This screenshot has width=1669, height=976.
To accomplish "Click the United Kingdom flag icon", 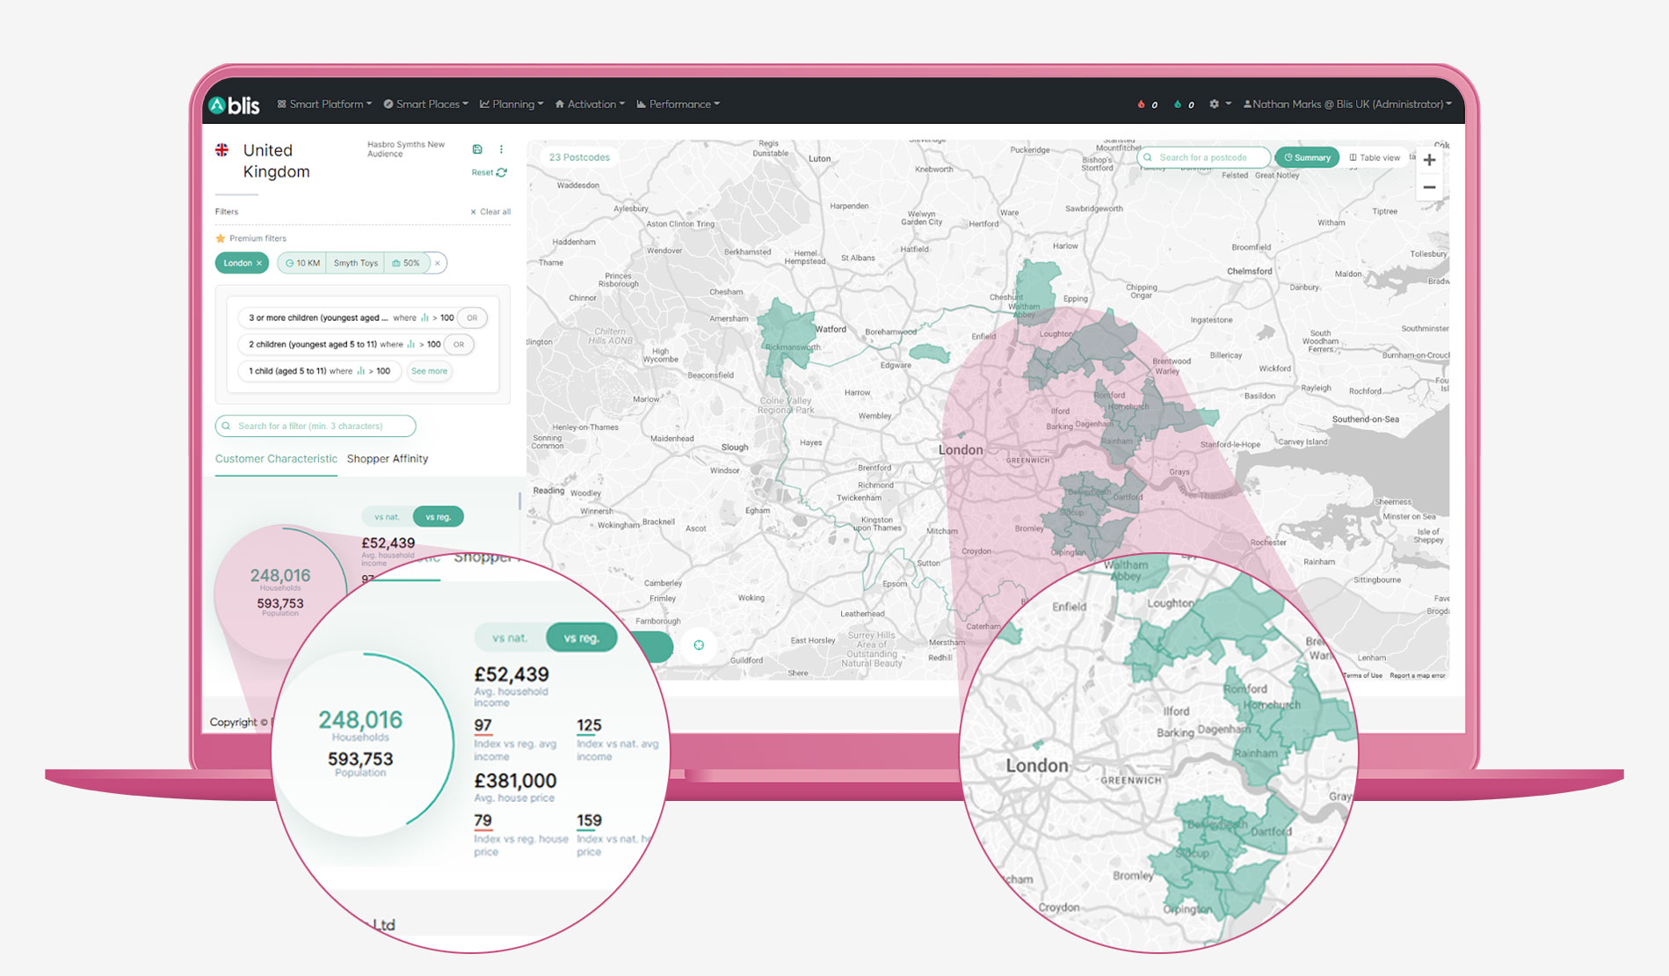I will click(x=222, y=150).
